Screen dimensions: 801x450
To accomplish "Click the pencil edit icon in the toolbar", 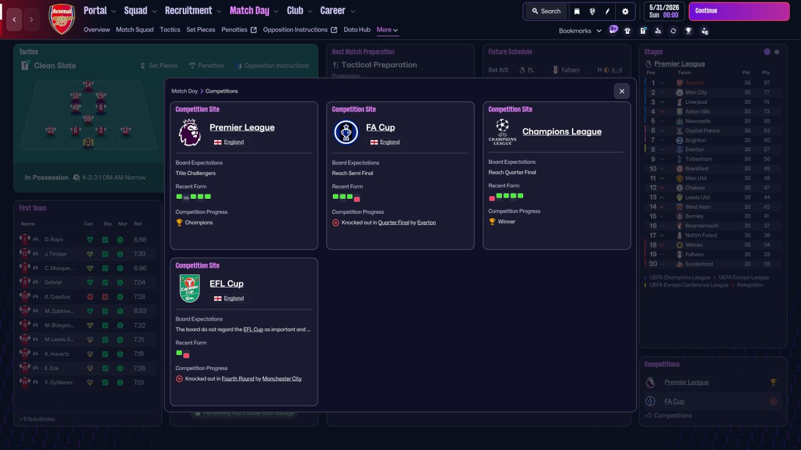I will point(608,11).
